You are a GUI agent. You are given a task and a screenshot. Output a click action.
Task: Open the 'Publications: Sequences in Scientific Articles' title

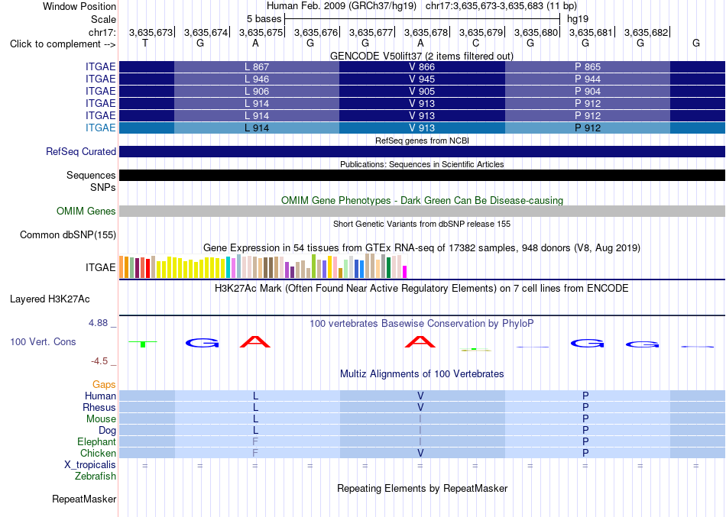pyautogui.click(x=422, y=164)
